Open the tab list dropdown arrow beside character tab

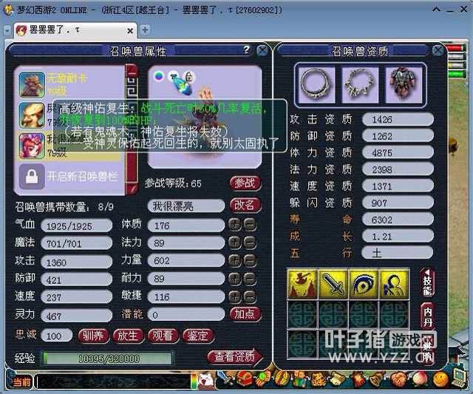[7, 30]
